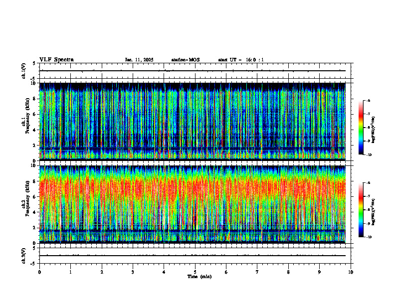The image size is (395, 305).
Task: Click the ch.1 color scale bar
Action: [x=361, y=128]
